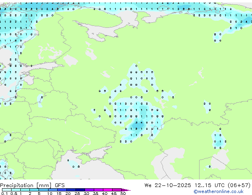Click the 'Precipitation' title word
Viewport: 252px width, 195px height.
click(x=17, y=185)
